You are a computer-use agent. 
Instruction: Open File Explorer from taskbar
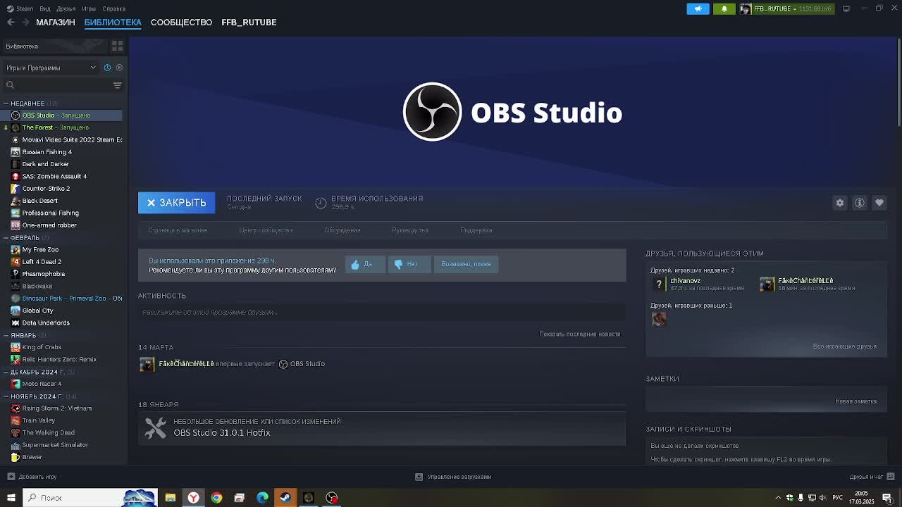170,498
